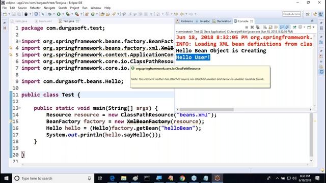Open File Explorer from the taskbar
The image size is (326, 183).
coord(124,178)
